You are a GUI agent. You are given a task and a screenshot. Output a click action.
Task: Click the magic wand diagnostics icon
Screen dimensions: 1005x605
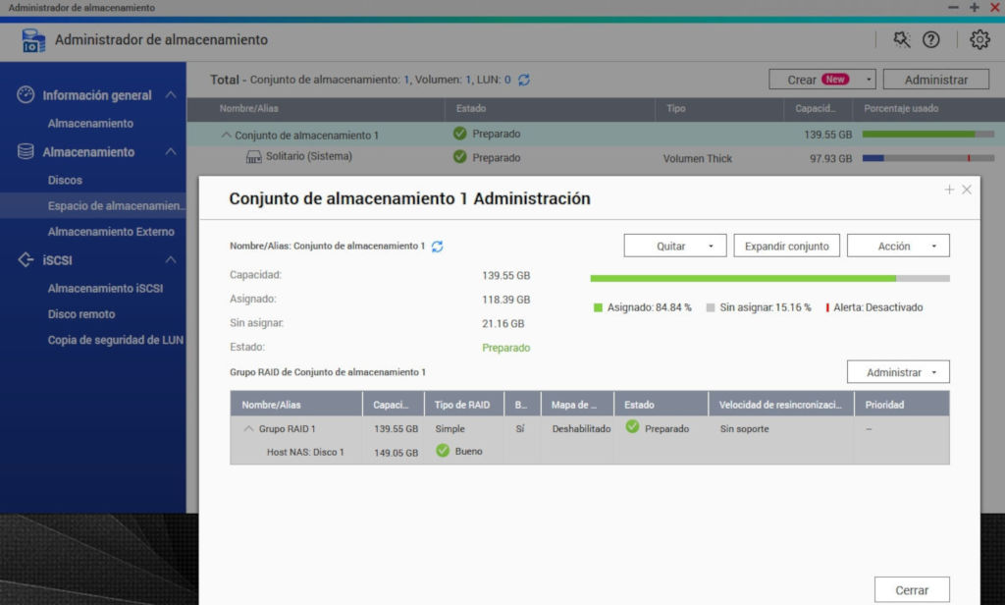tap(901, 40)
